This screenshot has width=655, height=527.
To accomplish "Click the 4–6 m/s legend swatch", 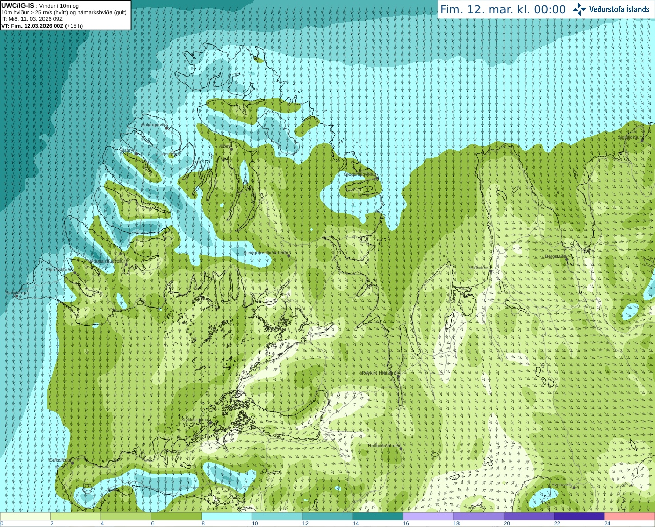I will (126, 516).
